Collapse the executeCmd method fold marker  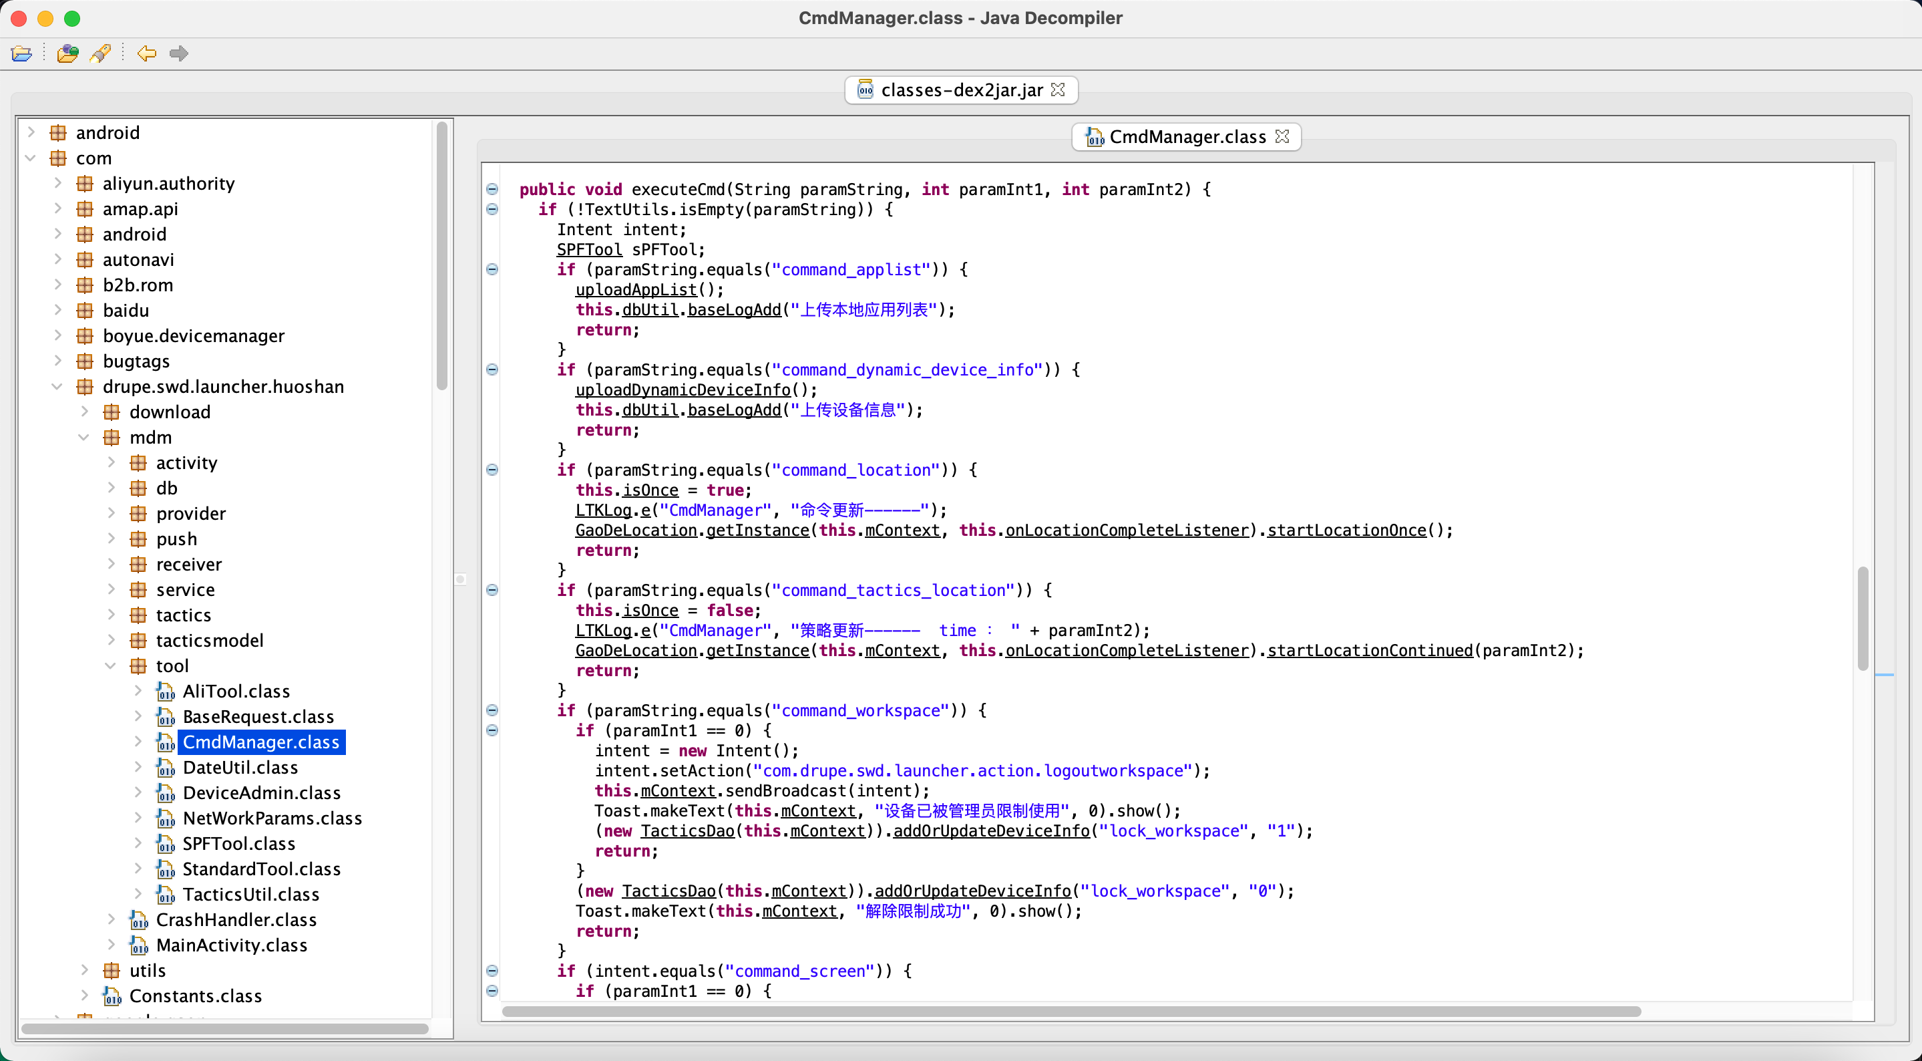click(x=492, y=189)
